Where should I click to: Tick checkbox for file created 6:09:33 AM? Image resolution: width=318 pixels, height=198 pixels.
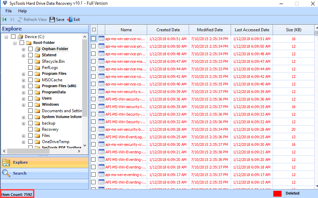tap(93, 114)
